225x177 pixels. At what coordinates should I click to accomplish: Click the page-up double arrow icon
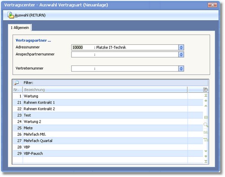tap(206, 101)
